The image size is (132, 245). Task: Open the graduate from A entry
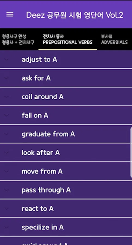66,134
